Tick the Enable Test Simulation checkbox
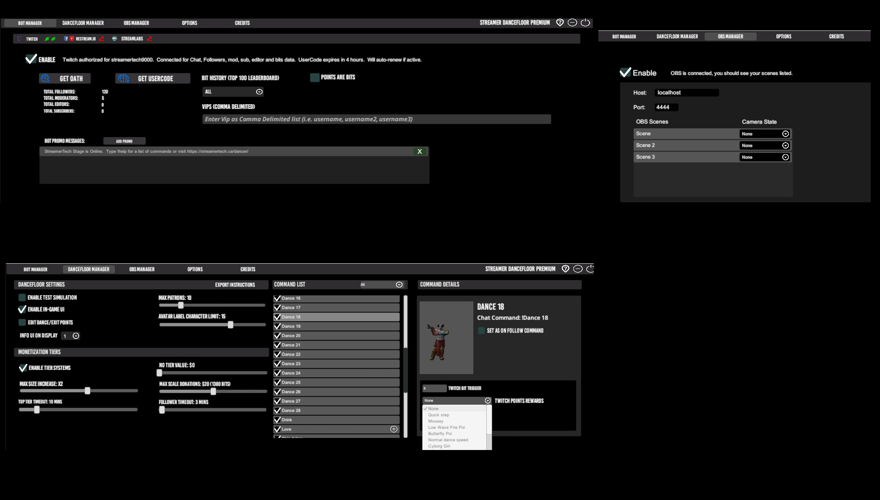Viewport: 880px width, 500px height. pos(22,298)
